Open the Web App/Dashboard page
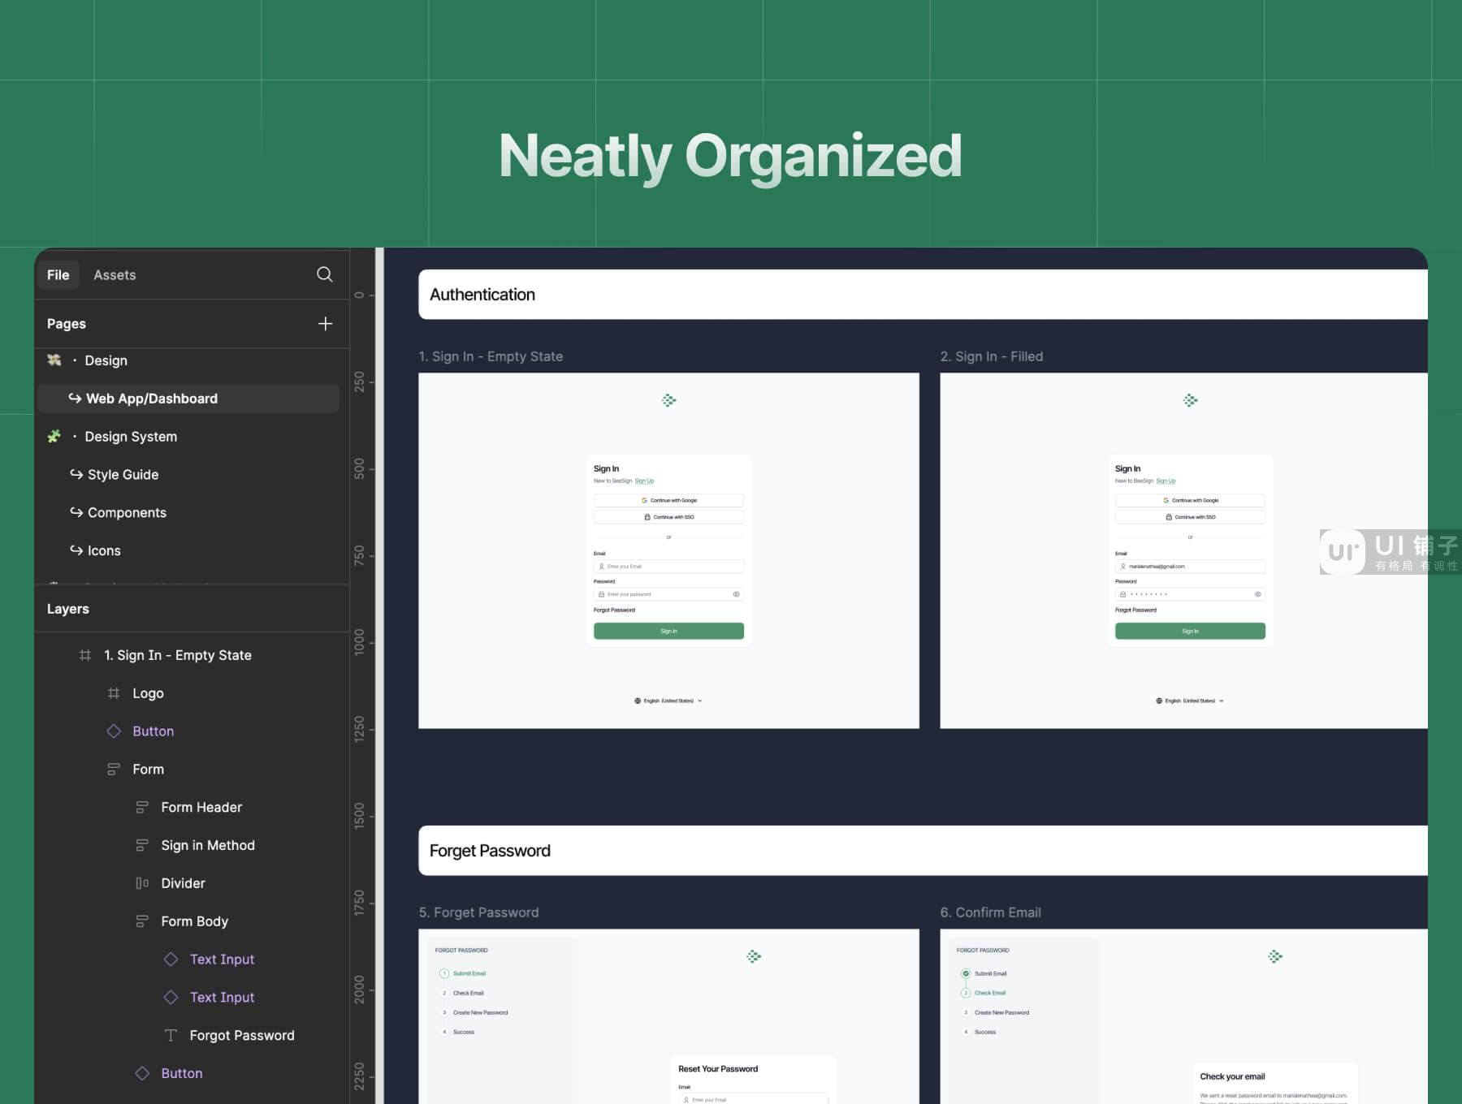 pos(188,399)
